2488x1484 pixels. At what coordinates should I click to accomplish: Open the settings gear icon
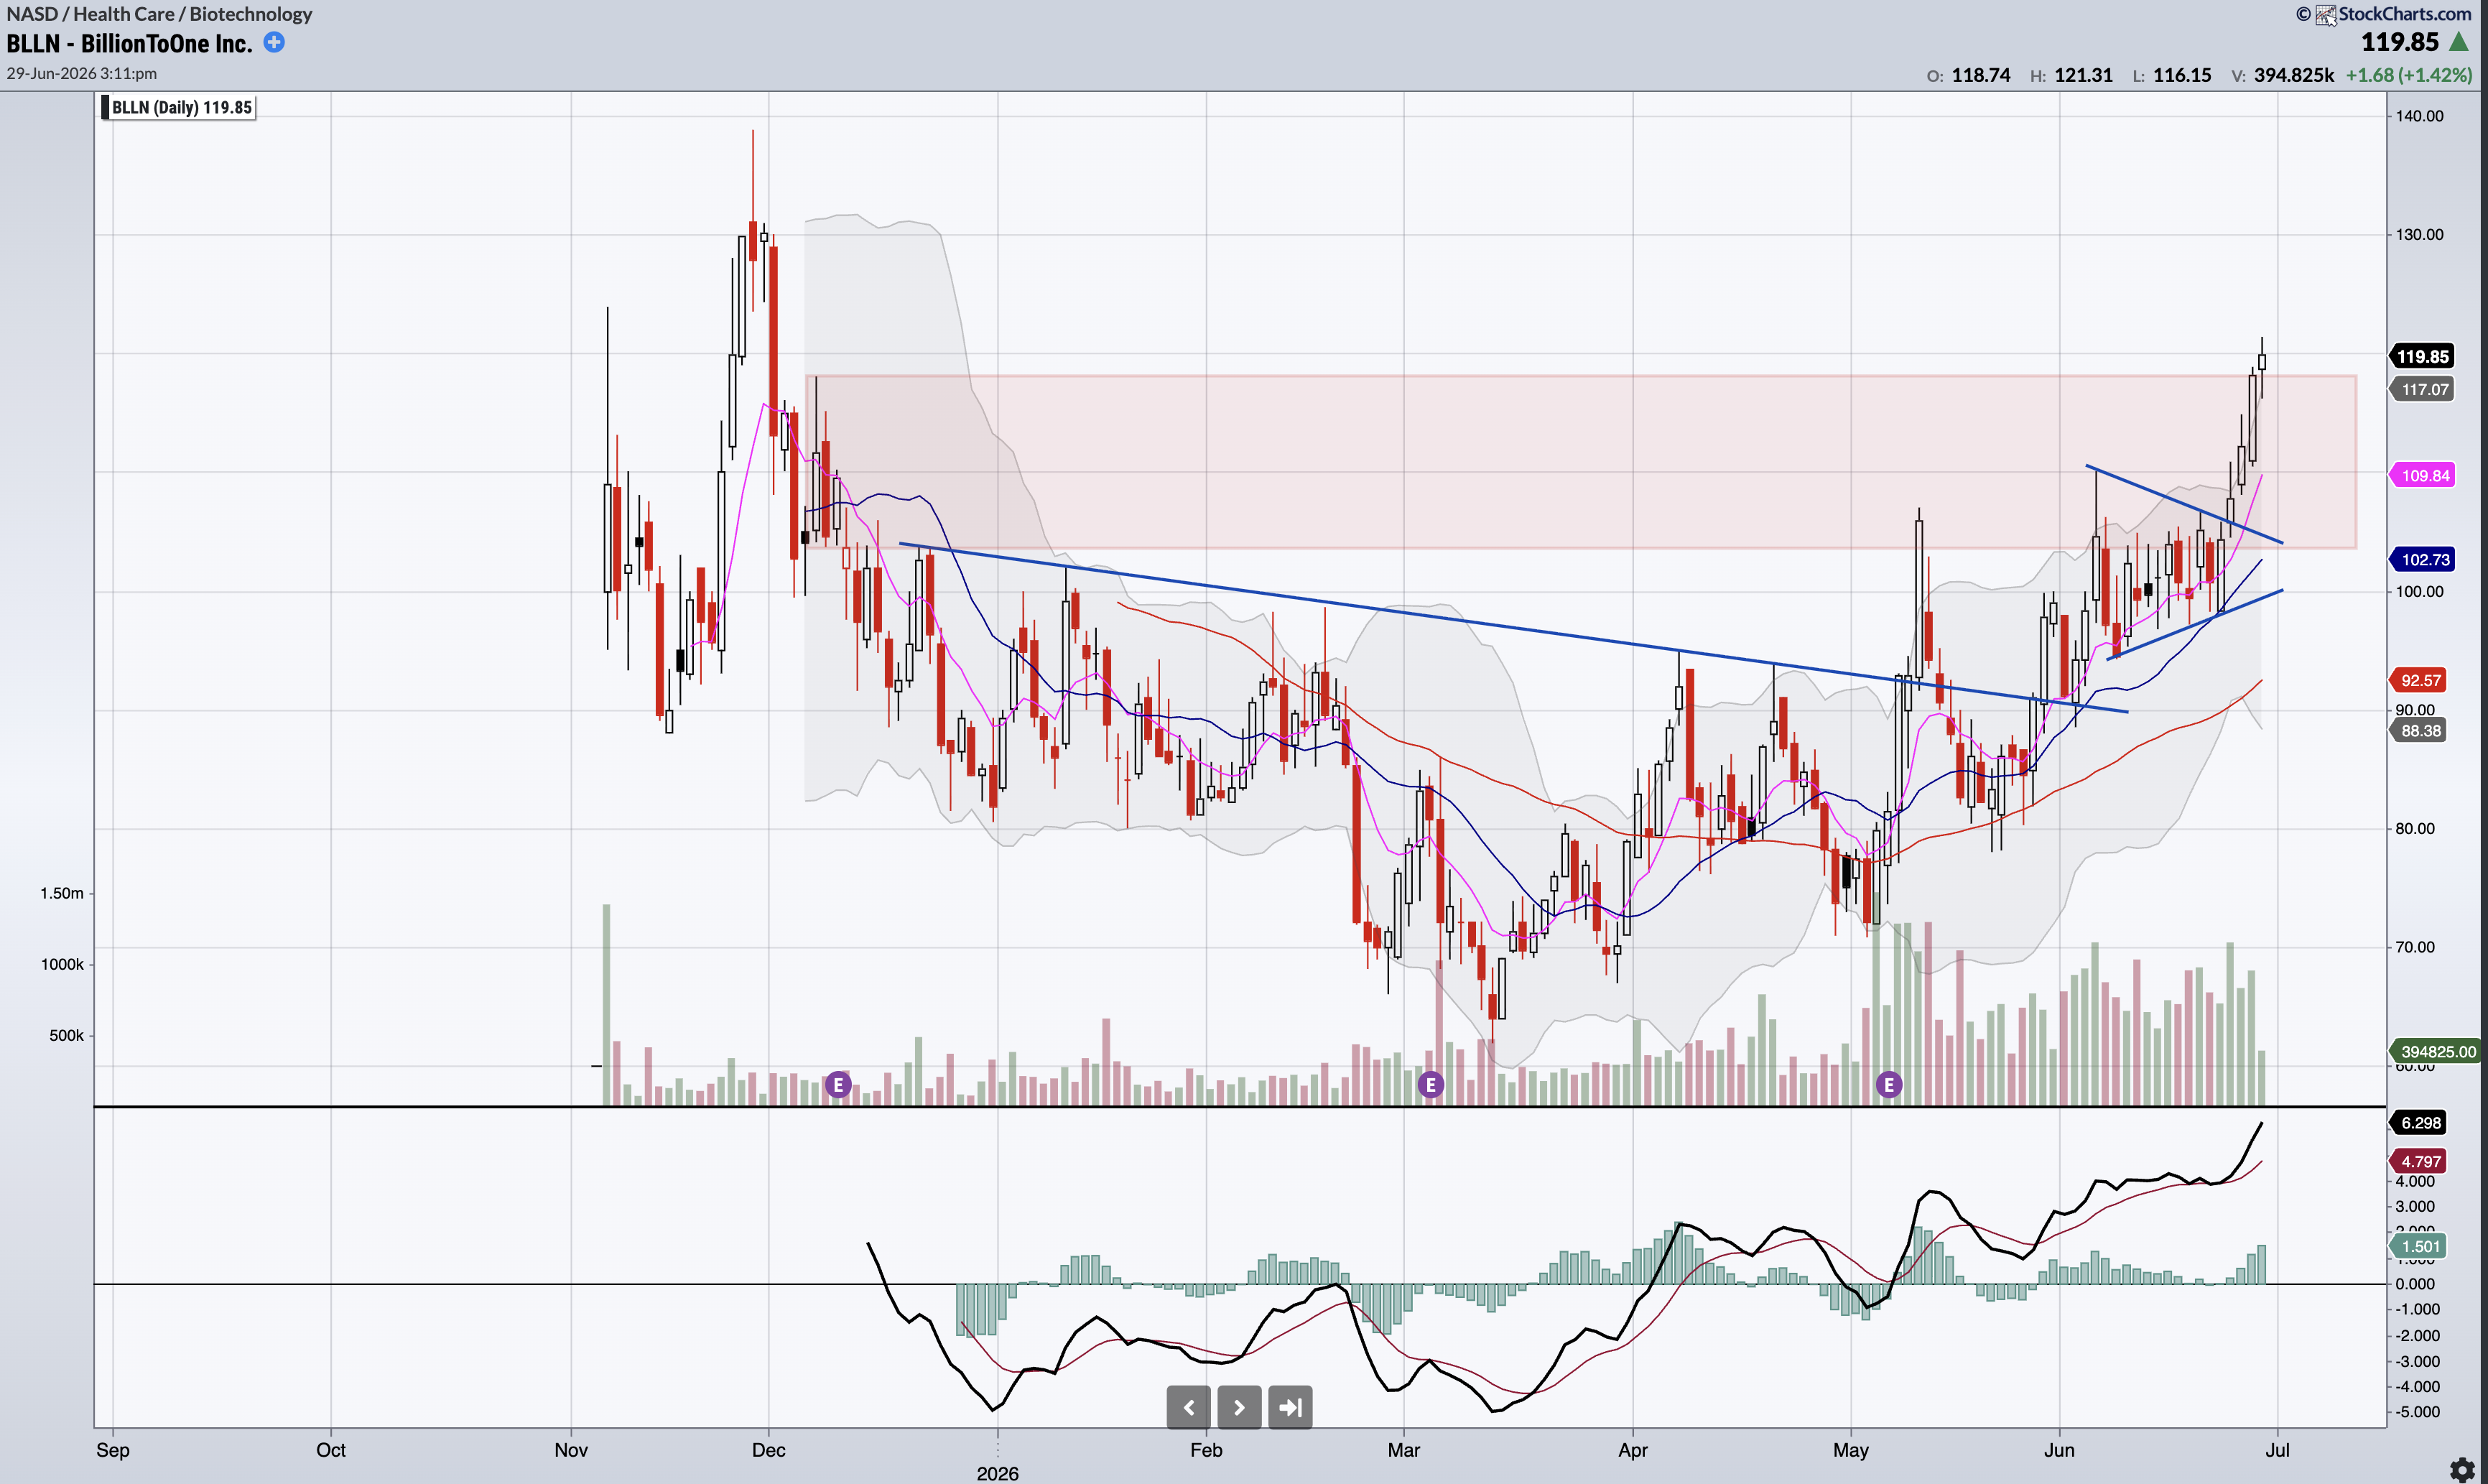tap(2462, 1468)
